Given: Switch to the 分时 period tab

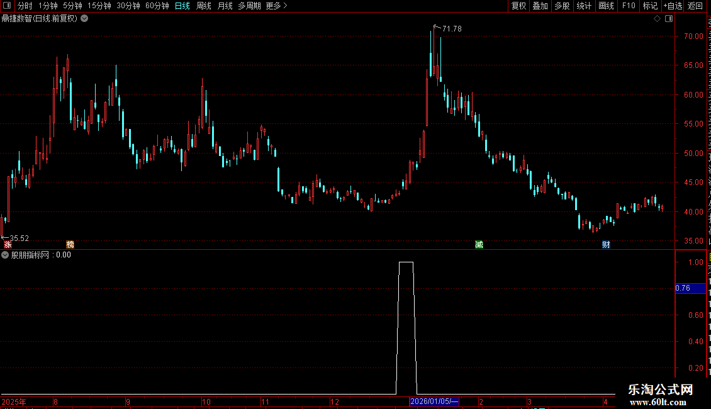Looking at the screenshot, I should coord(25,6).
